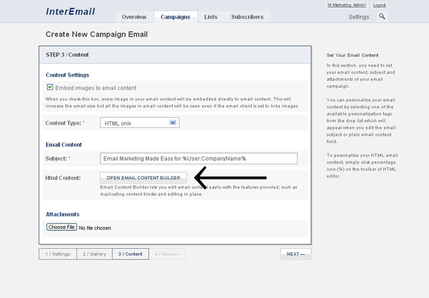Go back to step 1 / Settings

coord(58,254)
